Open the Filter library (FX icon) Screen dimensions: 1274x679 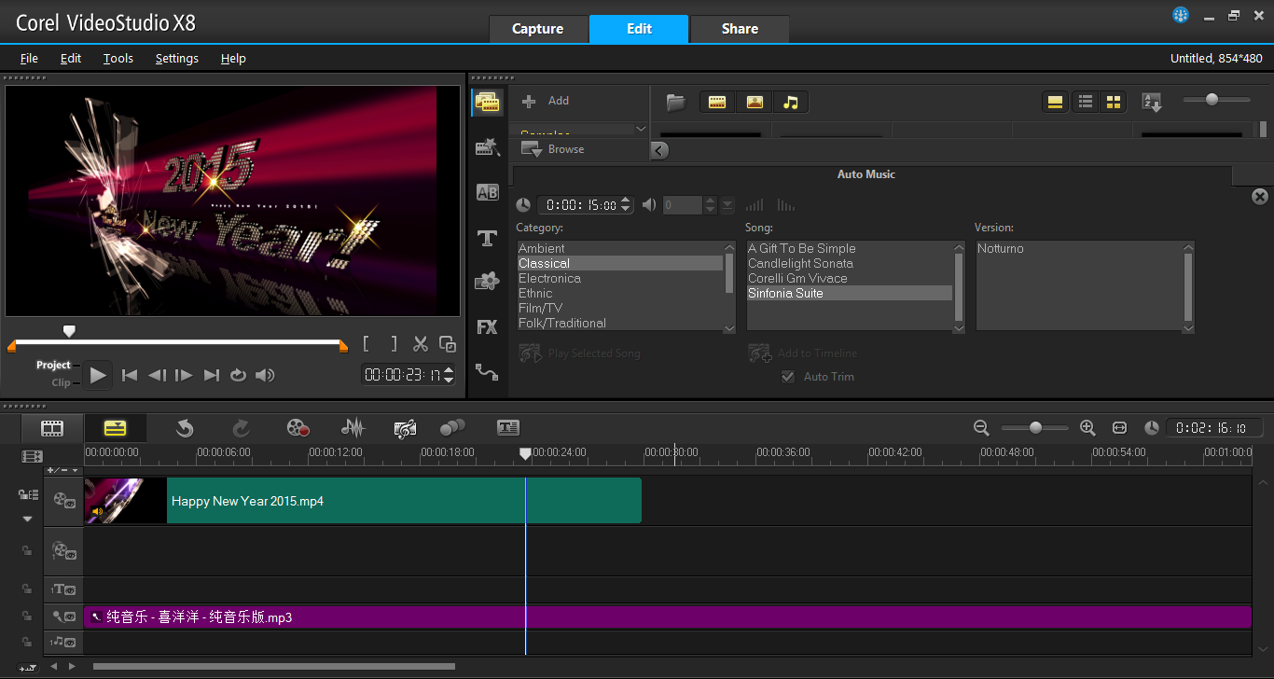tap(487, 327)
